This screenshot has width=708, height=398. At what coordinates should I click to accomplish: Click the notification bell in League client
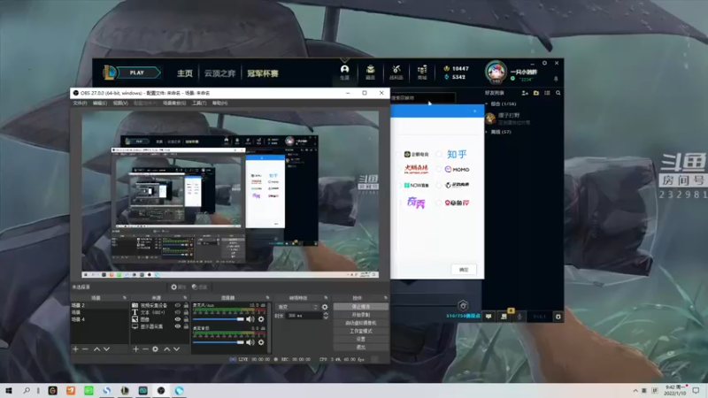point(556,79)
